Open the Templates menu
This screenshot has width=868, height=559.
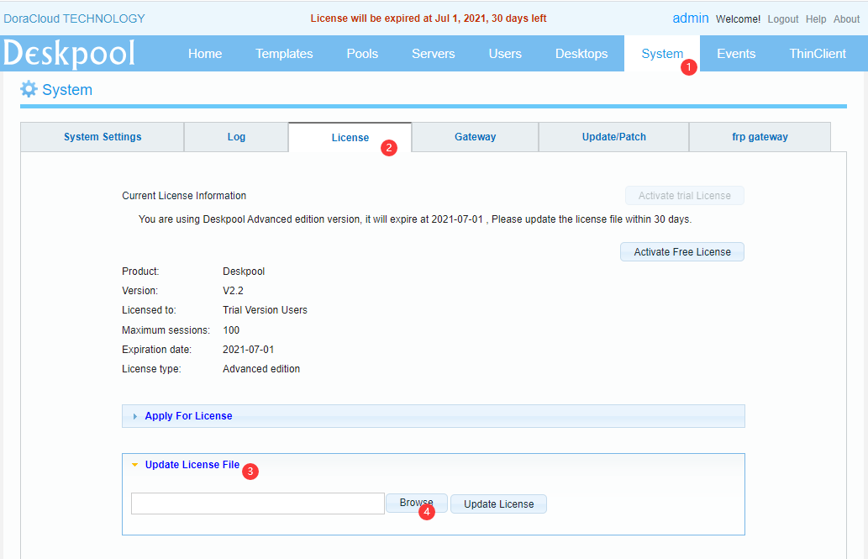coord(284,54)
